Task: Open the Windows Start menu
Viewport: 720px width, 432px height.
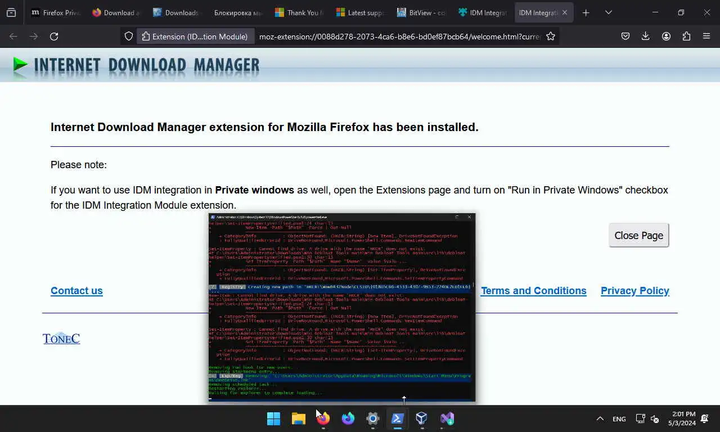Action: point(273,418)
